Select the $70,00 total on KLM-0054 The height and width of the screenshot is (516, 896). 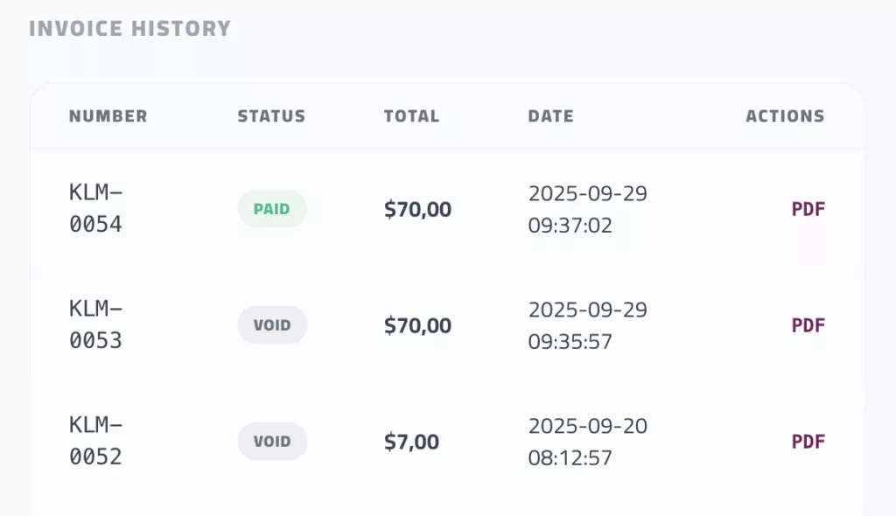[x=417, y=208]
